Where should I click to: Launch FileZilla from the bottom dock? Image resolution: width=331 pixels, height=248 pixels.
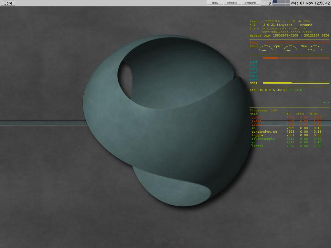(182, 242)
